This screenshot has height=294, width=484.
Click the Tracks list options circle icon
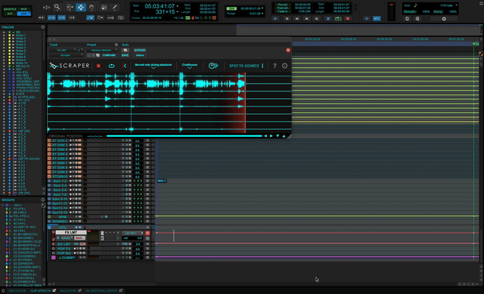[43, 27]
